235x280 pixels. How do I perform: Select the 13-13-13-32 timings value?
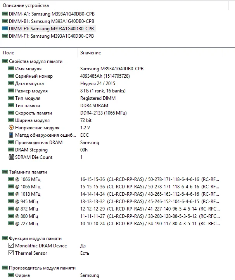point(150,202)
